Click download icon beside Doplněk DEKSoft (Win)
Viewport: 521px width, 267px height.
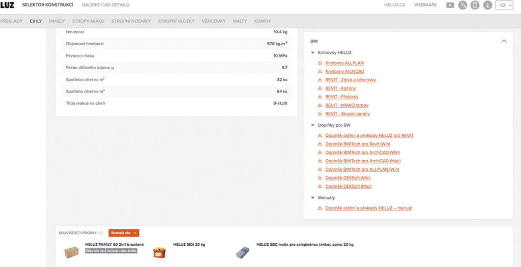pos(320,178)
